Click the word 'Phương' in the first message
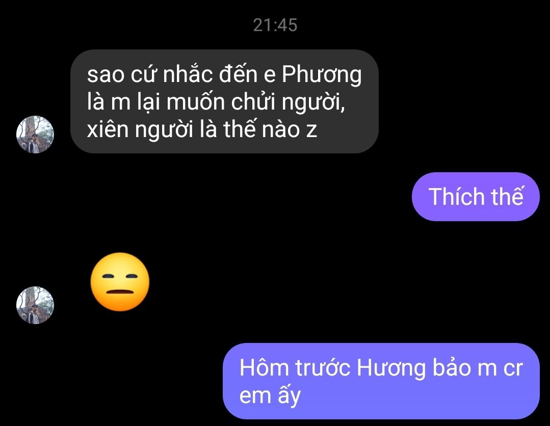The height and width of the screenshot is (426, 550). click(x=322, y=75)
